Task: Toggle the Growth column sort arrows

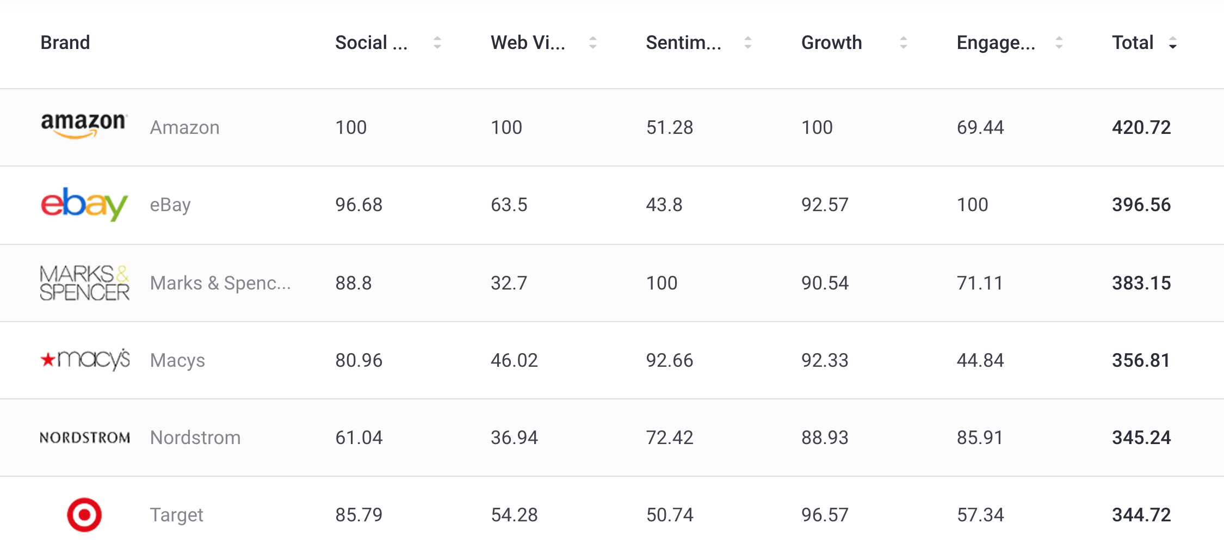Action: (903, 42)
